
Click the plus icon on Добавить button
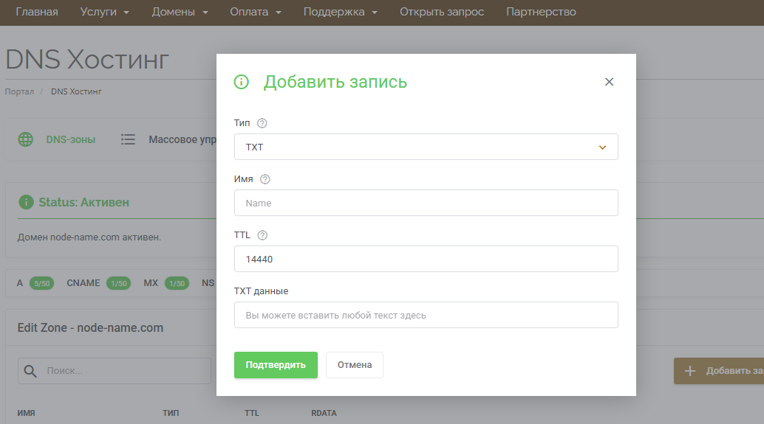click(690, 371)
